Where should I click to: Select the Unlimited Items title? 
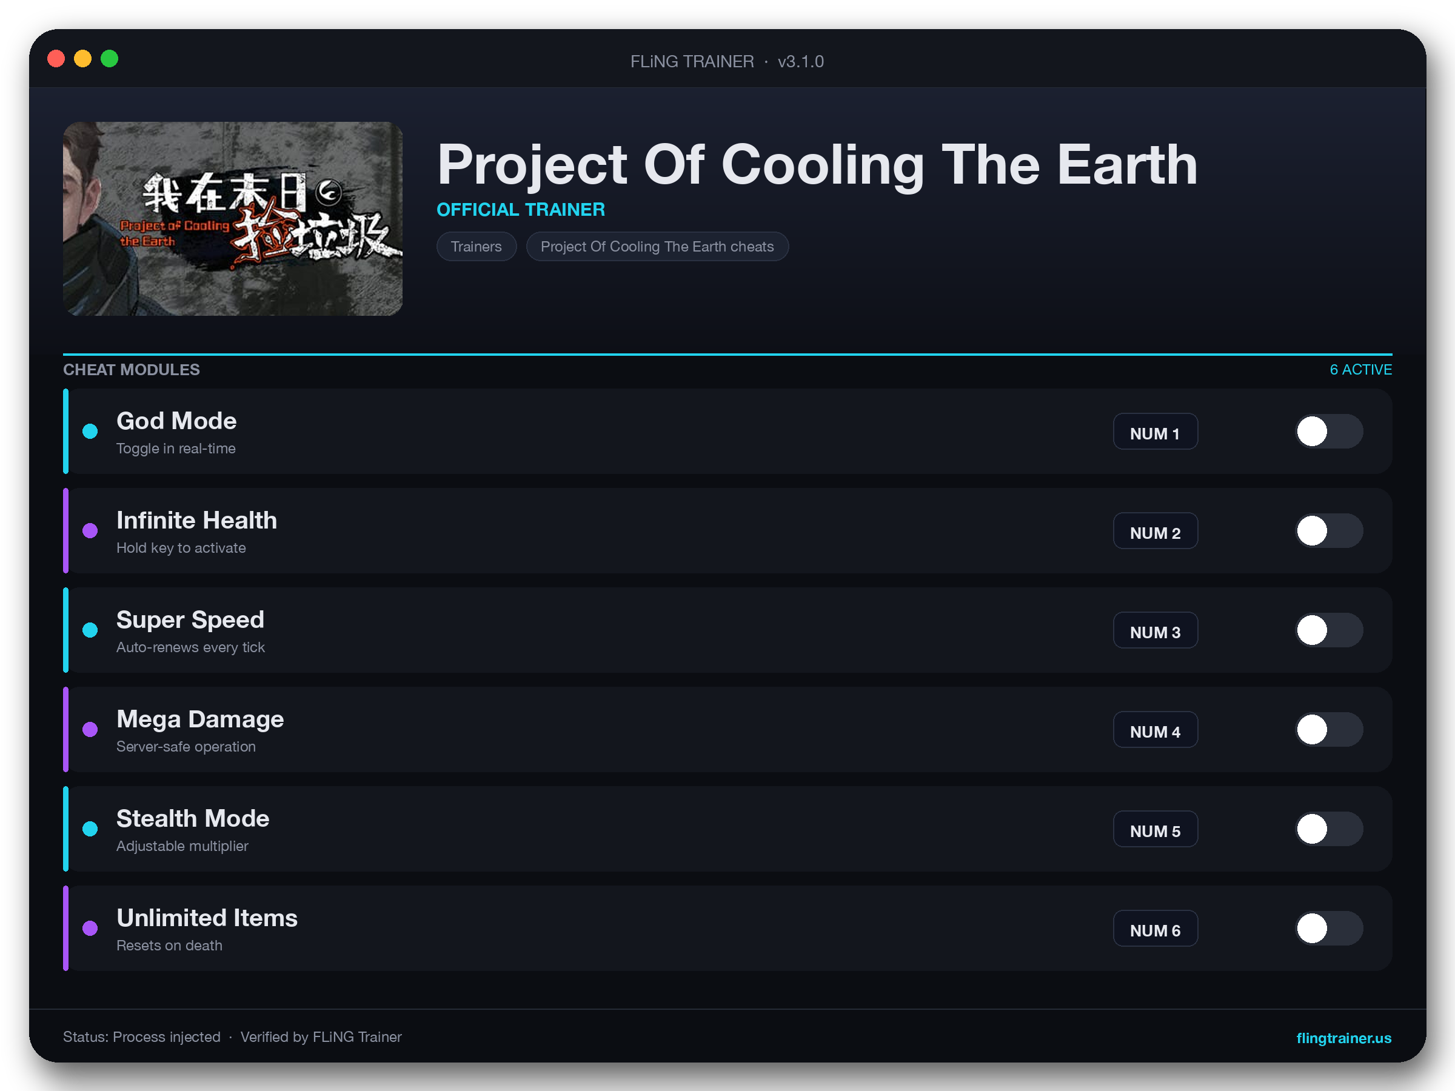pyautogui.click(x=207, y=918)
